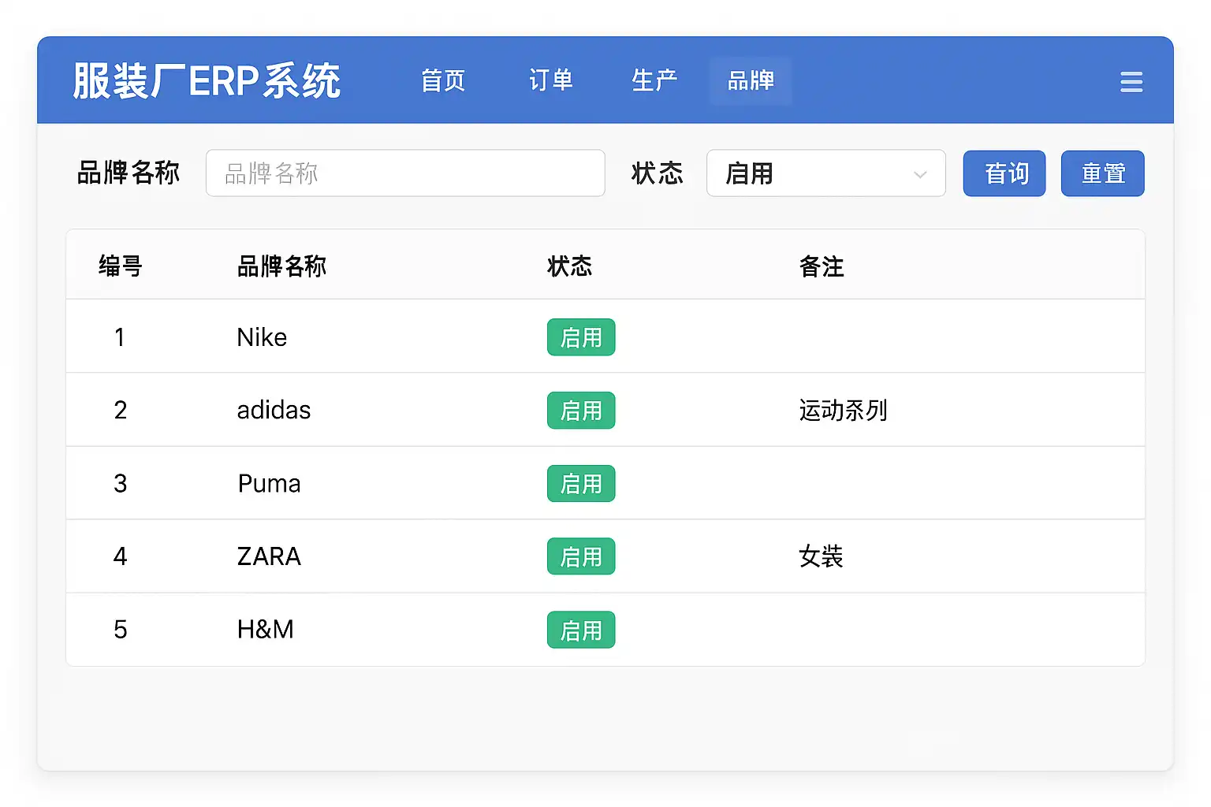Click the 启用 badge for adidas
The height and width of the screenshot is (807, 1211).
pos(581,411)
